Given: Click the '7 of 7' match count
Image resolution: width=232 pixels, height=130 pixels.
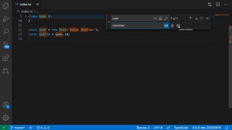Looking at the screenshot, I should 174,18.
